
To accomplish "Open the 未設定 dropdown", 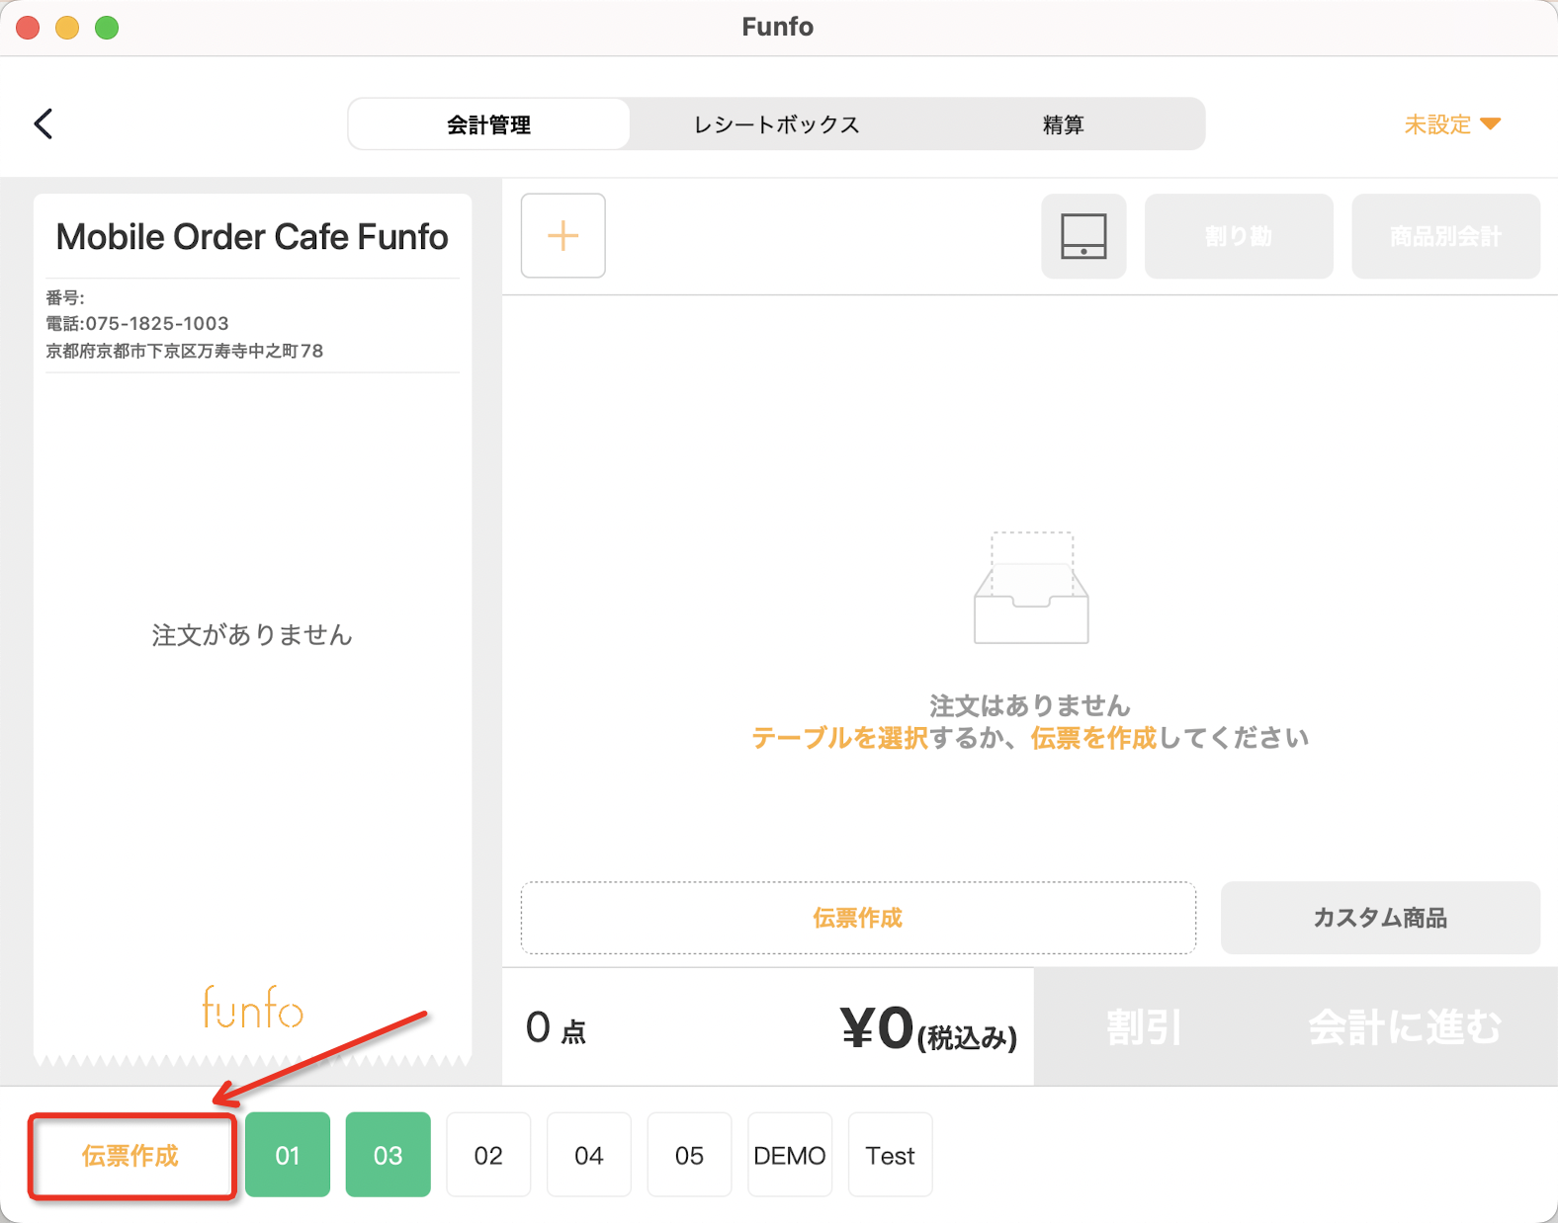I will coord(1452,124).
